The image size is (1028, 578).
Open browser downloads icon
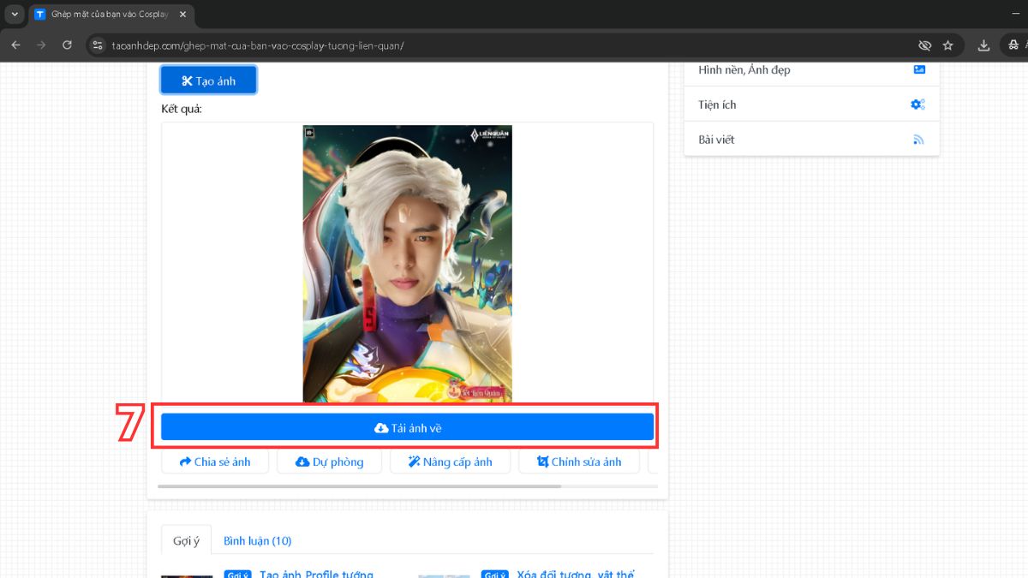[983, 45]
